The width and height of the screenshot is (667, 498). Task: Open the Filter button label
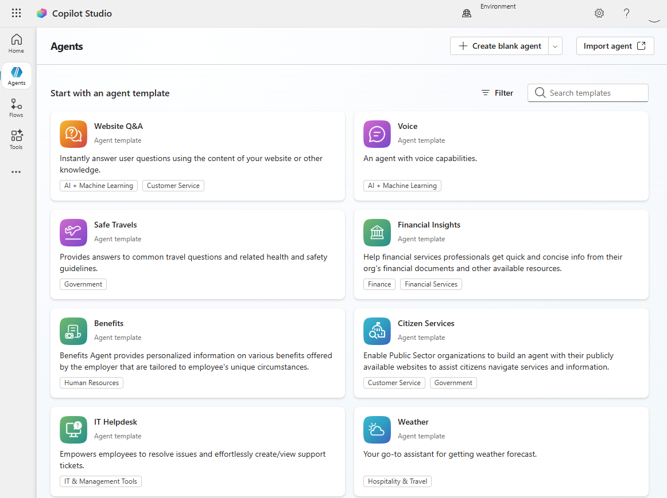(504, 93)
